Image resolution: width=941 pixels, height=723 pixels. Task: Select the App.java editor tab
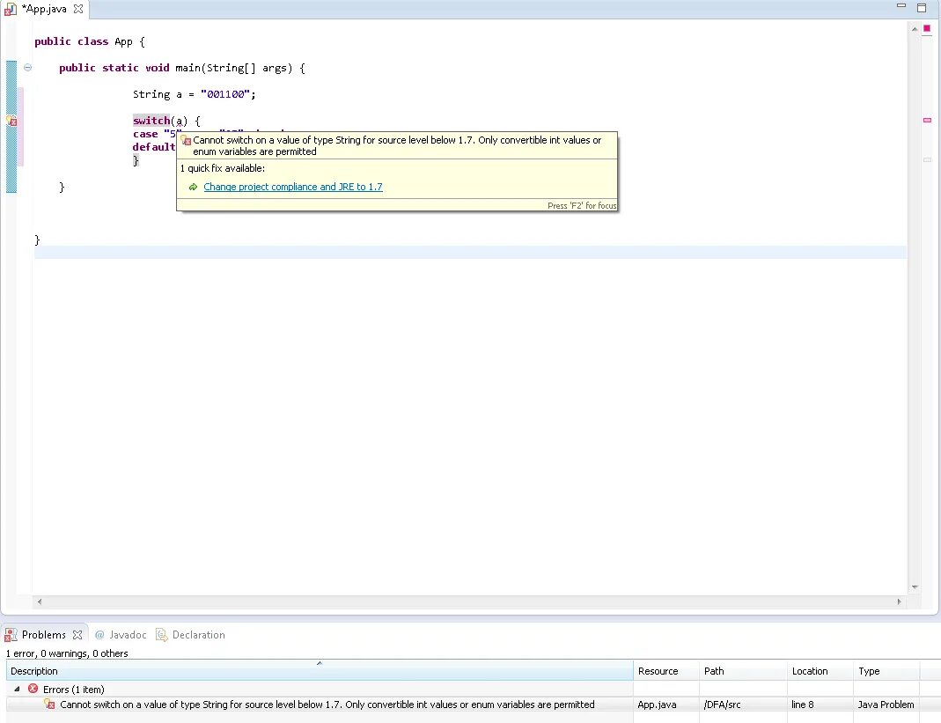point(44,9)
